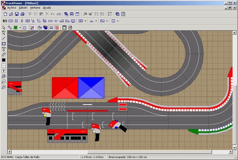Image resolution: width=238 pixels, height=160 pixels.
Task: Select the arrow pointer in left toolbar
Action: [x=4, y=33]
